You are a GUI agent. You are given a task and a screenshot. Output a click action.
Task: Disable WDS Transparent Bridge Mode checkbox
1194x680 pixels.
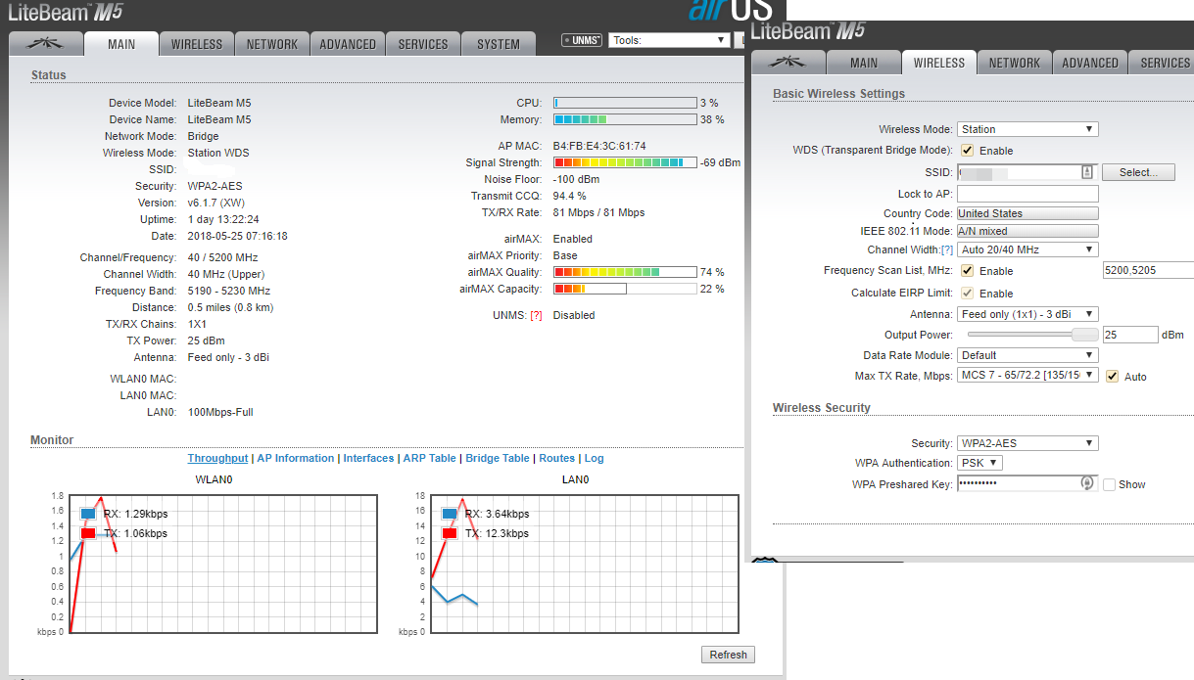coord(967,151)
